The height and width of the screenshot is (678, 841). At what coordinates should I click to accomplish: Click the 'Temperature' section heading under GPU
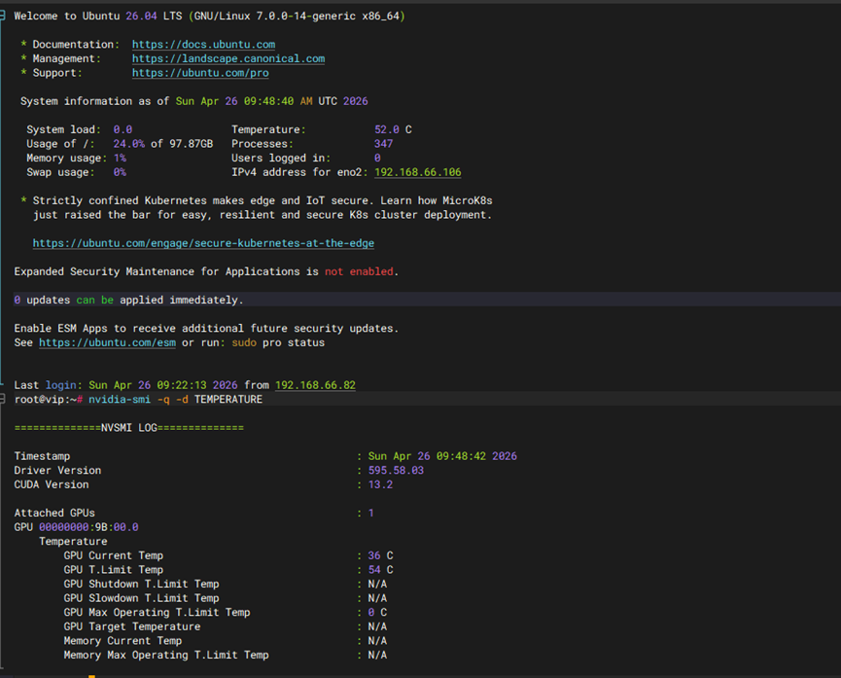(73, 541)
